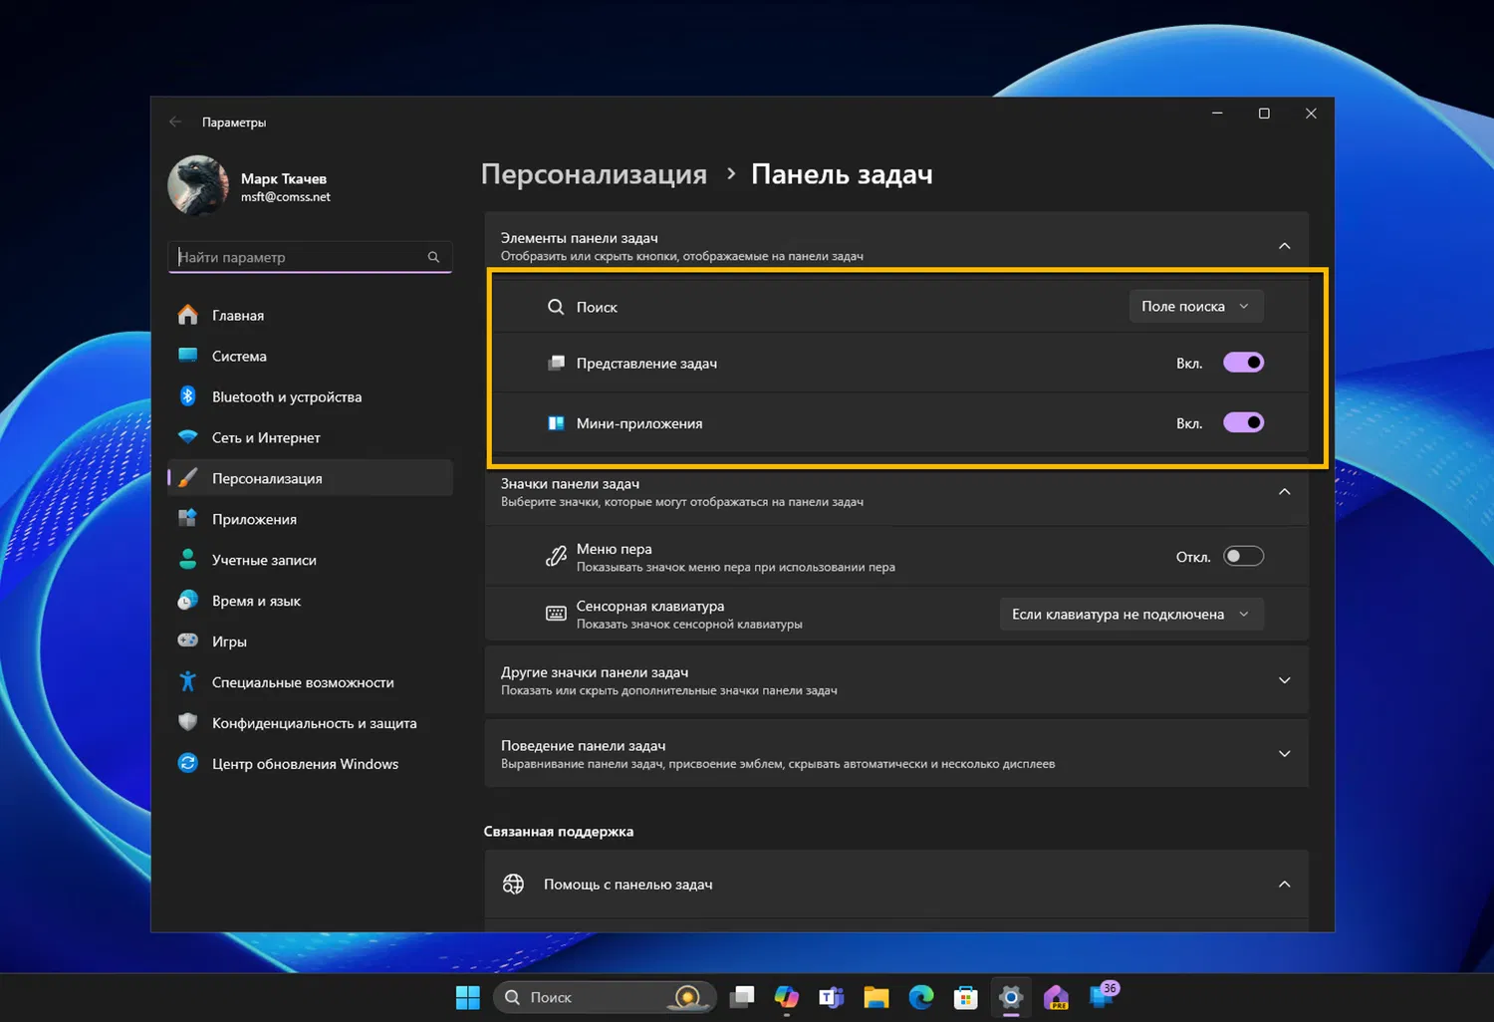Click the back arrow next to Параметры
The height and width of the screenshot is (1022, 1494).
coord(176,122)
